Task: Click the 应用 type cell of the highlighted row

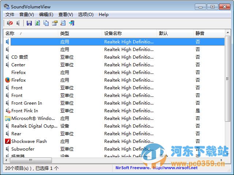Action: coord(65,42)
